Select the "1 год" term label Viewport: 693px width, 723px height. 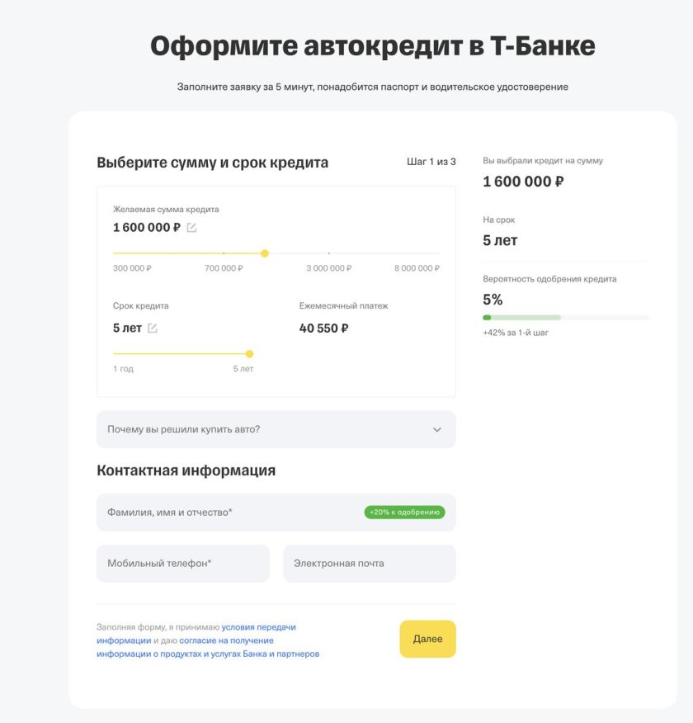point(123,369)
